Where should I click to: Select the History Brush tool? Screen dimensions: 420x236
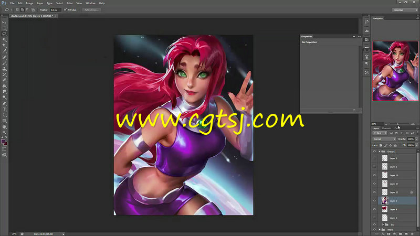pos(4,74)
